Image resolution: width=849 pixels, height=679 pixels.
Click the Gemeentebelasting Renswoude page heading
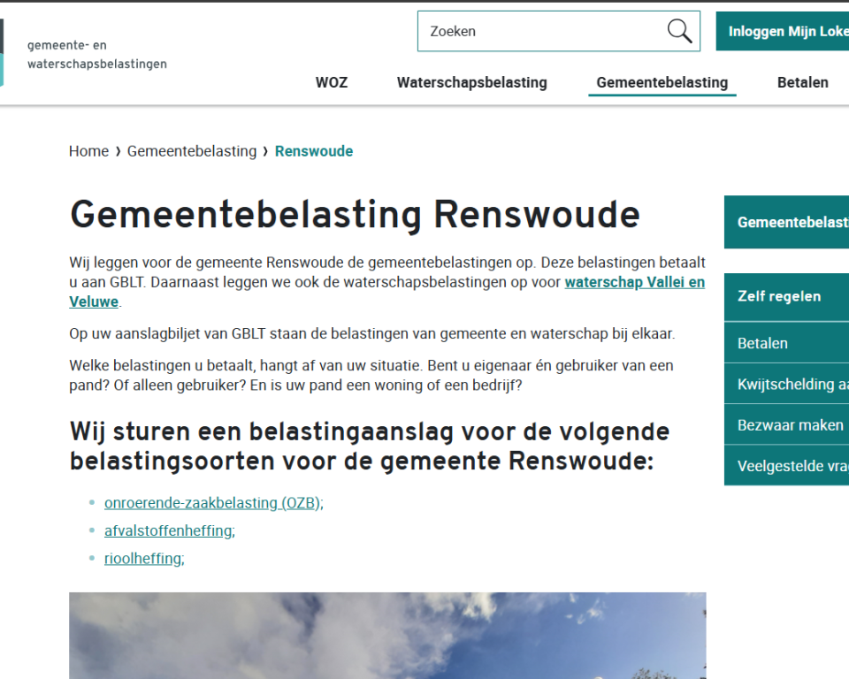coord(355,215)
